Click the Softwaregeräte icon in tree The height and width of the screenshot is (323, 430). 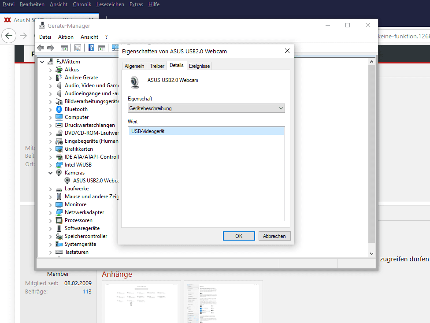tap(59, 228)
